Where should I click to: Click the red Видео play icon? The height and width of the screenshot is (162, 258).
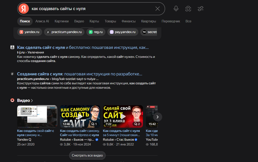12,100
